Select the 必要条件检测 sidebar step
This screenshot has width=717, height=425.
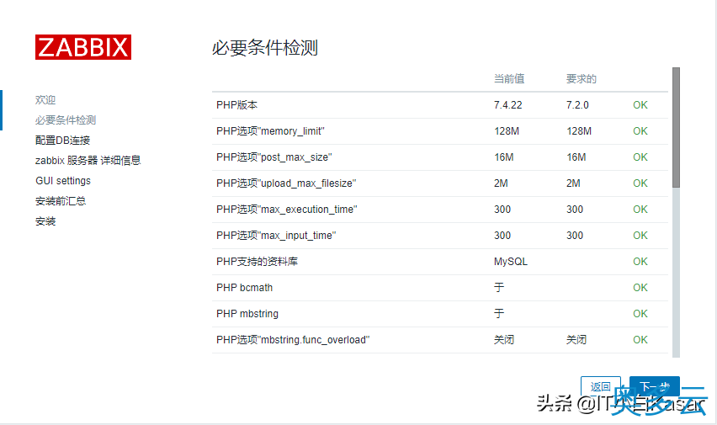pos(66,120)
